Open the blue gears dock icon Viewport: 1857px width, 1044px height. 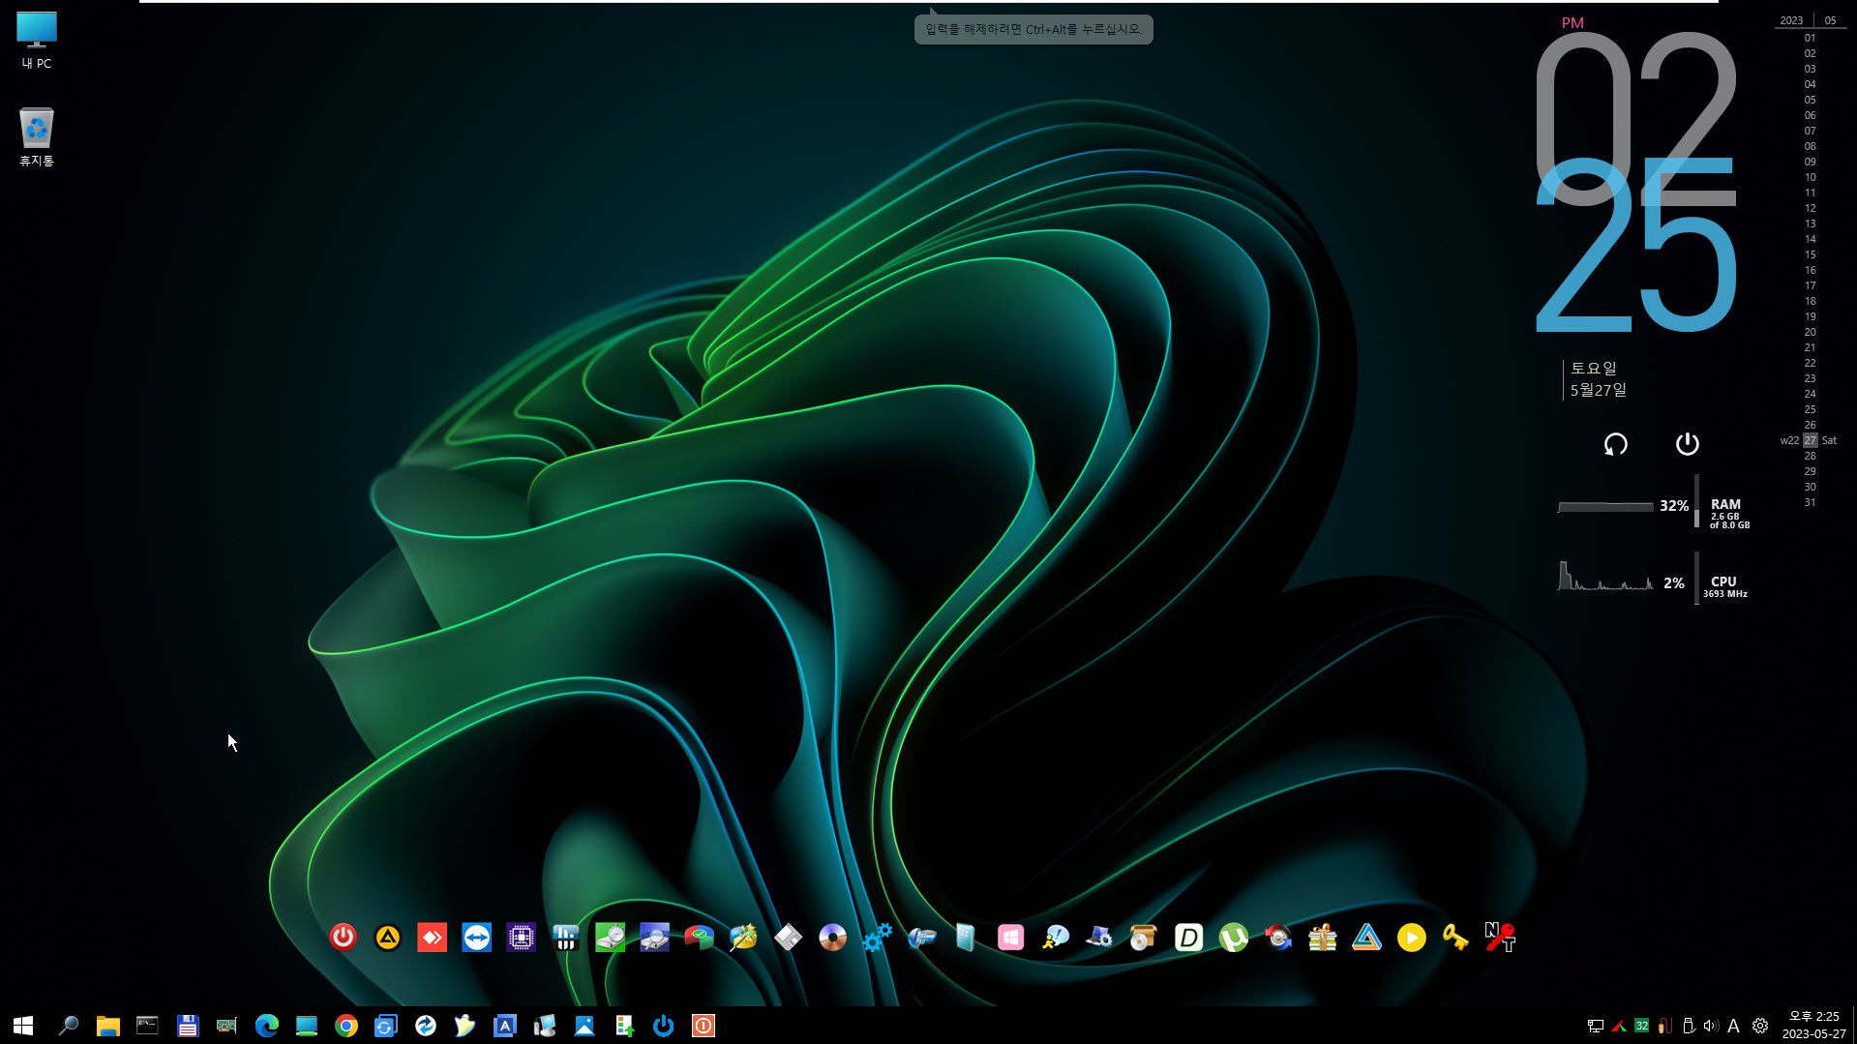coord(877,937)
